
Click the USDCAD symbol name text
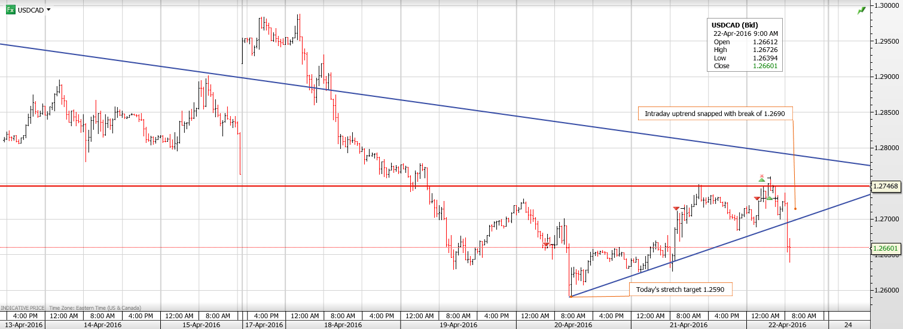click(30, 10)
